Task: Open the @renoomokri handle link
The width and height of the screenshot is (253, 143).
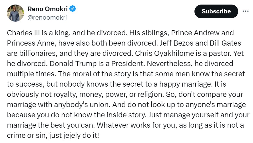Action: pos(47,17)
